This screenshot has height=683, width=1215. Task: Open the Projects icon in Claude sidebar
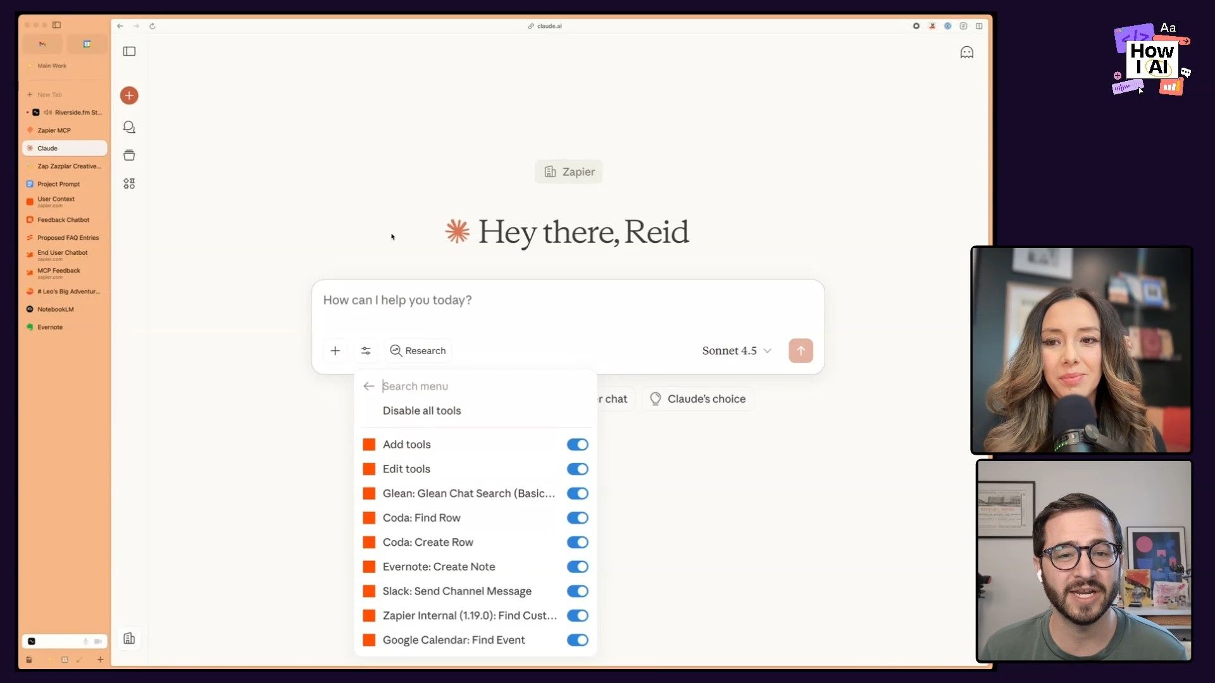coord(129,156)
